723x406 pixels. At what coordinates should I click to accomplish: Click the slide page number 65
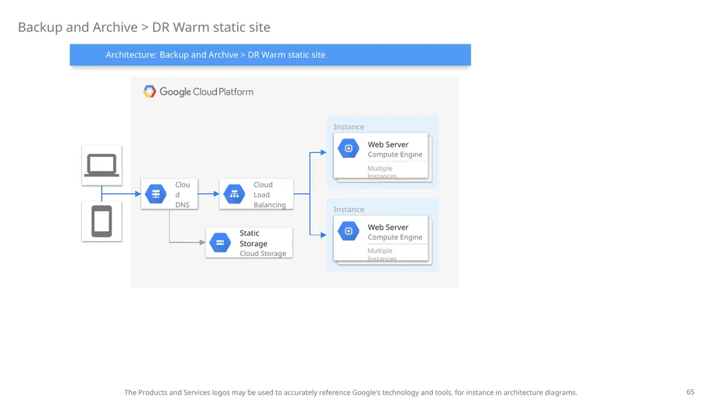(x=691, y=392)
